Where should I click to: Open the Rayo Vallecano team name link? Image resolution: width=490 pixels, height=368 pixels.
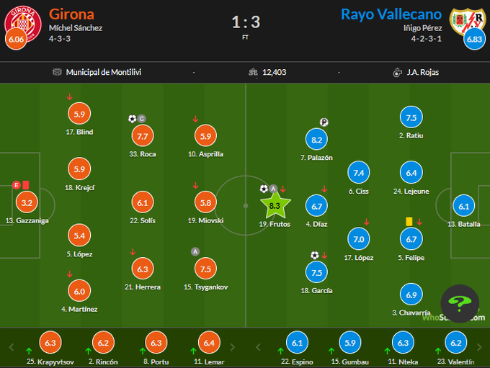[x=391, y=14]
